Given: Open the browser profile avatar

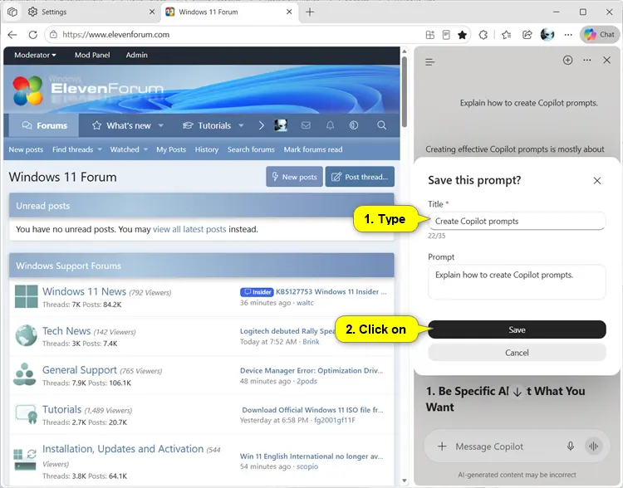Looking at the screenshot, I should pyautogui.click(x=547, y=35).
